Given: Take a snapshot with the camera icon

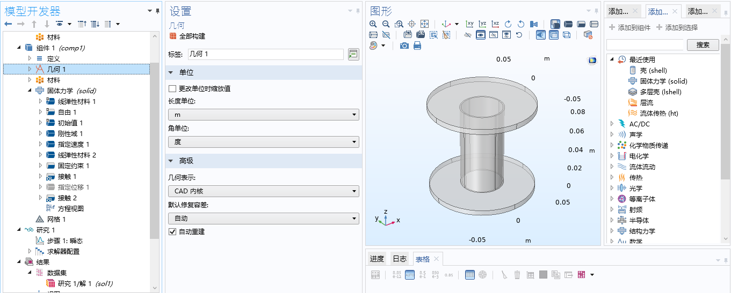Looking at the screenshot, I should 404,46.
